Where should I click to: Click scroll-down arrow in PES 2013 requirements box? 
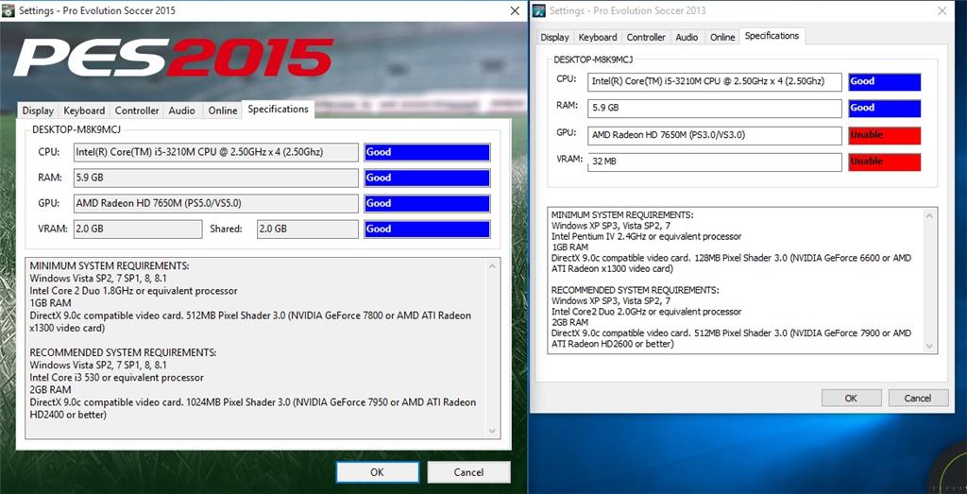(x=929, y=347)
